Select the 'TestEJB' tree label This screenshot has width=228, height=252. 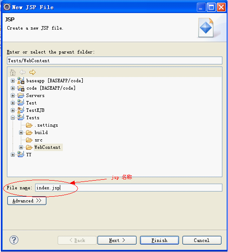point(35,110)
